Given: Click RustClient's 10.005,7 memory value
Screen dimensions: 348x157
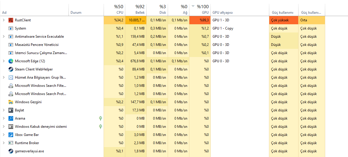Looking at the screenshot, I should point(136,20).
